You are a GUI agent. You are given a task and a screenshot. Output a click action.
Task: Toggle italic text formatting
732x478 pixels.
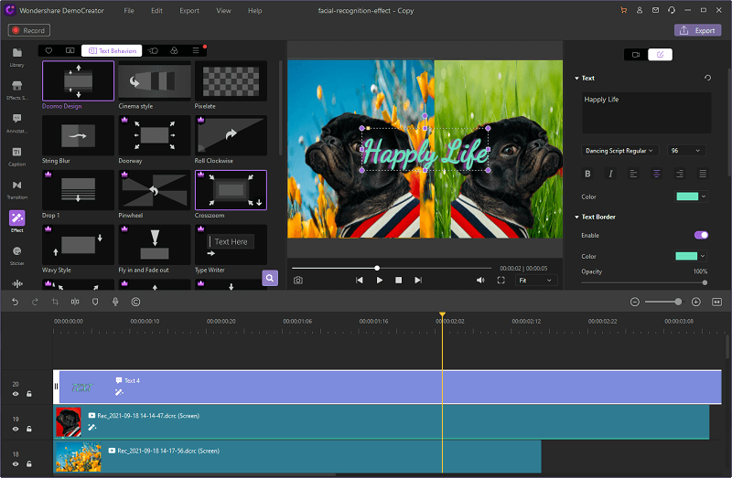(x=610, y=174)
